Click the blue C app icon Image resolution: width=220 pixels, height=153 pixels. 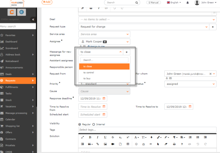21,12
